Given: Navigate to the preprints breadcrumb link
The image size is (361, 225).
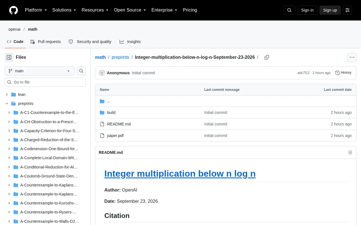Looking at the screenshot, I should (x=120, y=57).
